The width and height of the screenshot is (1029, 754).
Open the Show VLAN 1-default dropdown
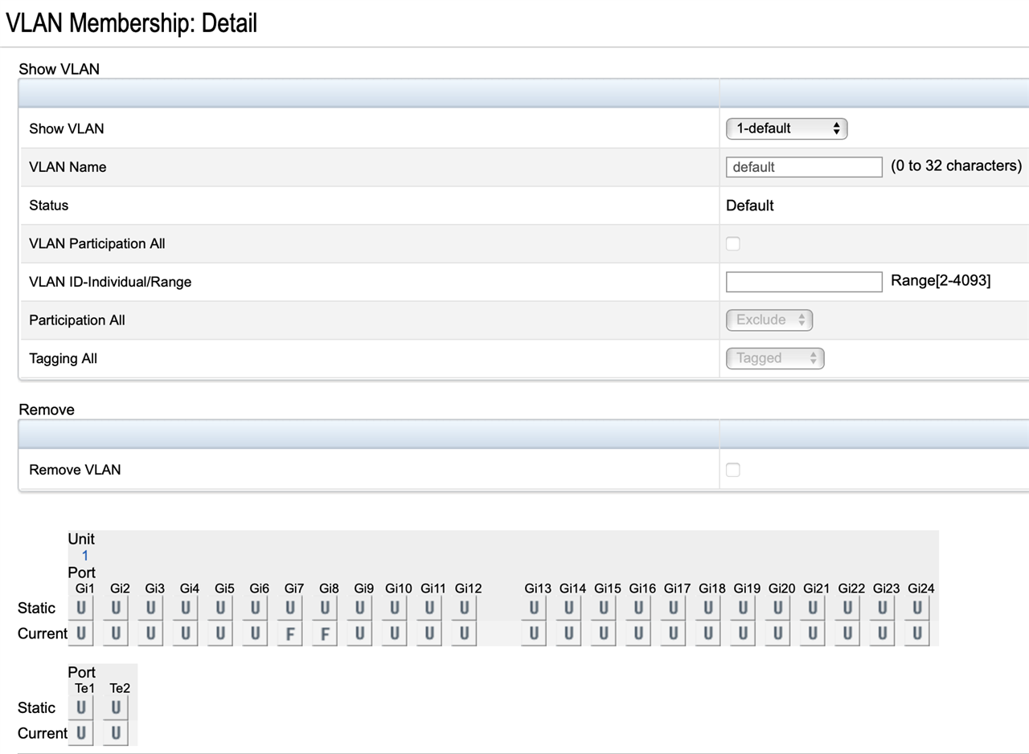click(x=786, y=128)
